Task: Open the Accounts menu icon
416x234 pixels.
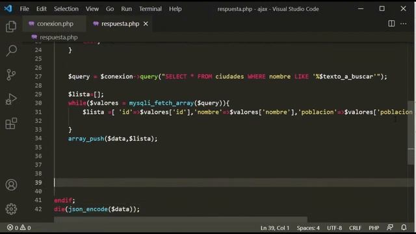Action: (11, 185)
